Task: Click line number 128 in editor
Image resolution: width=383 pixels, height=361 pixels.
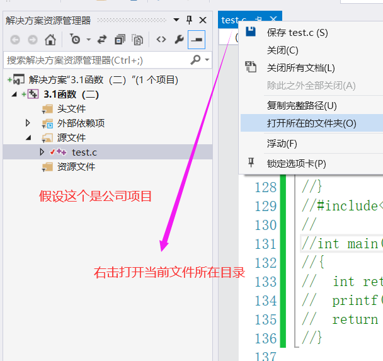Action: click(x=266, y=187)
